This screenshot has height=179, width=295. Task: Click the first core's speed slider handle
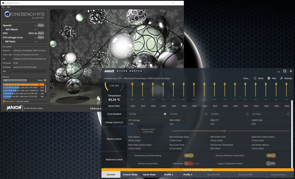click(x=132, y=84)
